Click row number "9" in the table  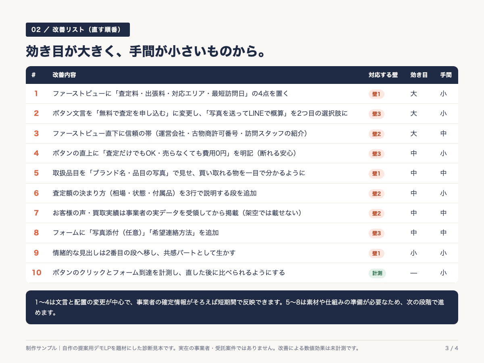36,253
